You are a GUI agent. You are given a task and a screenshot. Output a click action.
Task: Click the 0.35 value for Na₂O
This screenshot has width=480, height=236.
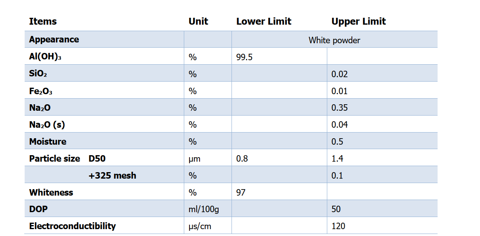click(339, 108)
